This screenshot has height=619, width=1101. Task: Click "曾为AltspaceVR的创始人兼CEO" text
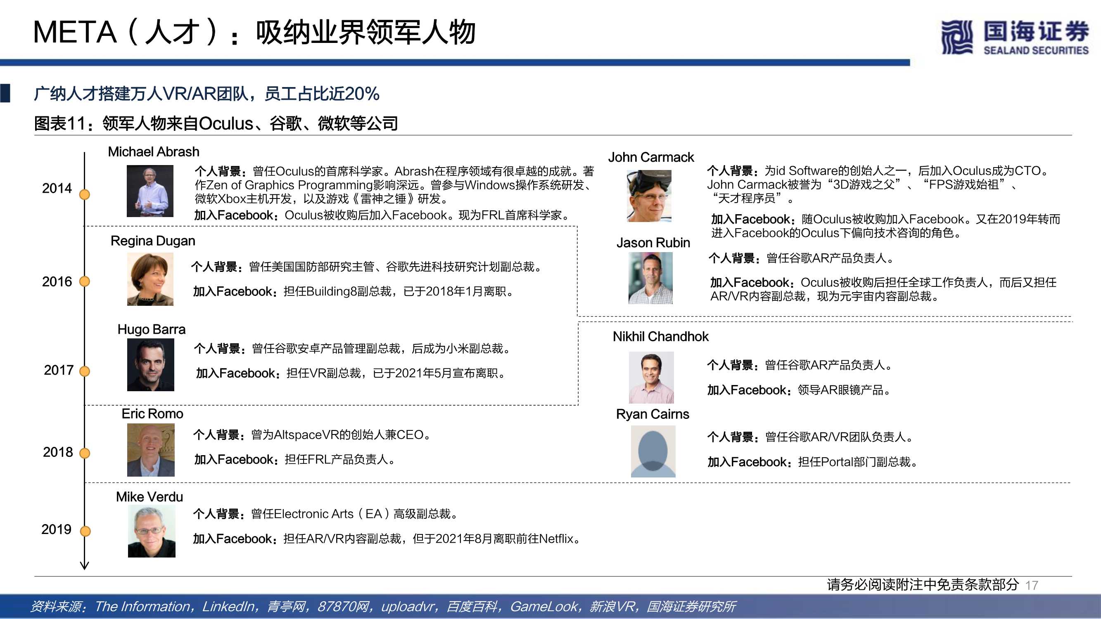(x=337, y=435)
